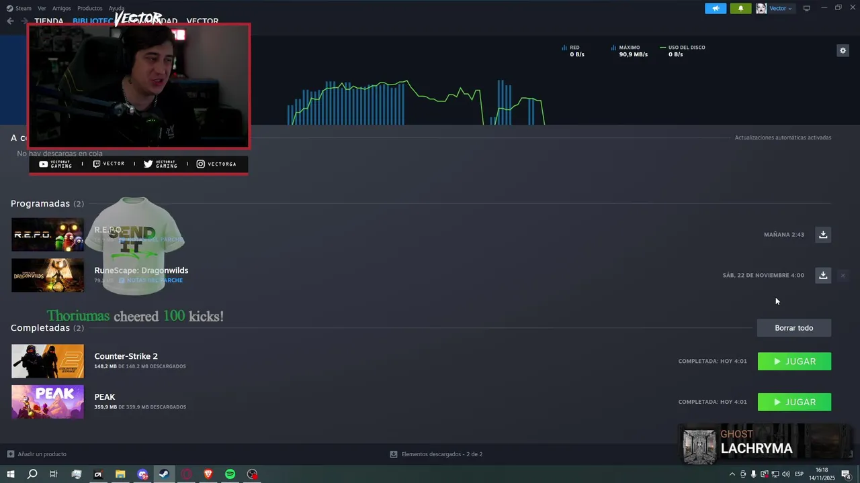860x483 pixels.
Task: Click the PEAK title text
Action: point(105,397)
